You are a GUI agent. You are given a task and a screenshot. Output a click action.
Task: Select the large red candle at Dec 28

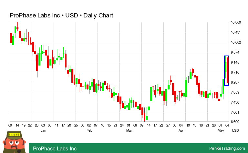click(x=37, y=63)
